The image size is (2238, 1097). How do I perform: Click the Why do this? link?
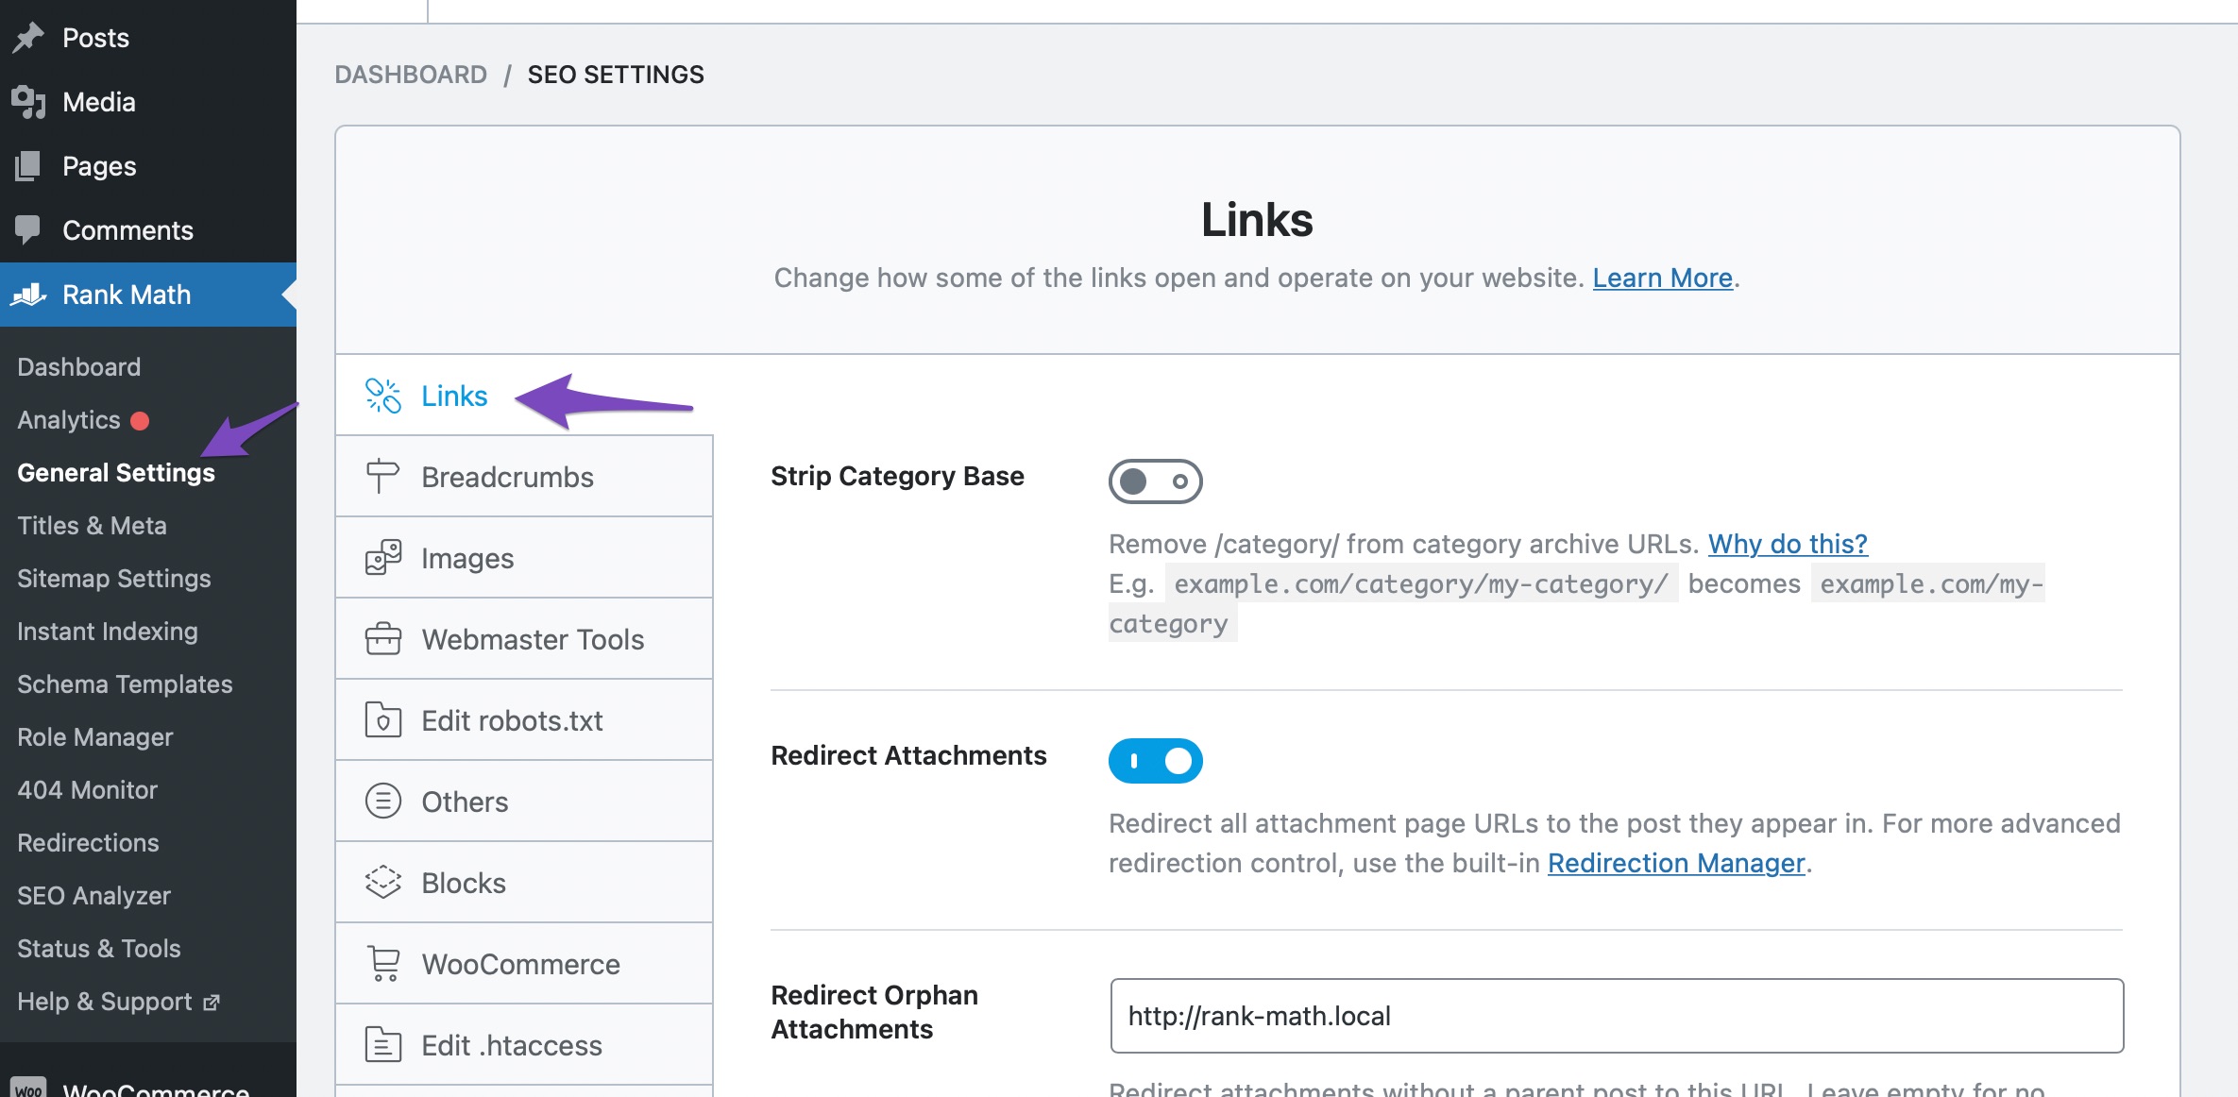click(1788, 544)
